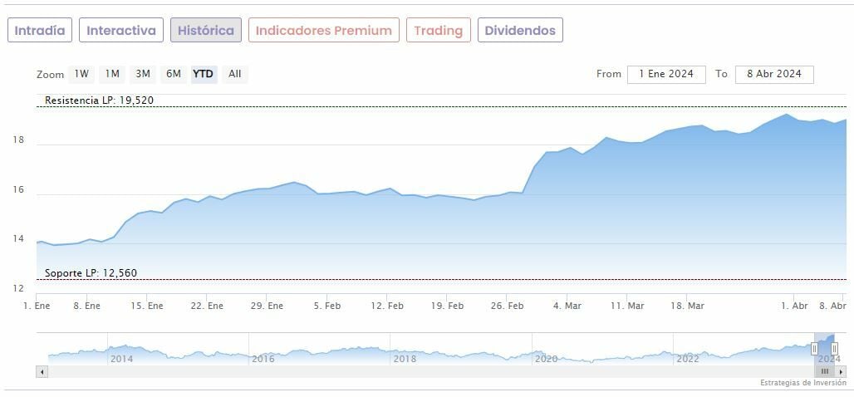
Task: Set zoom range to 1W
Action: point(81,74)
